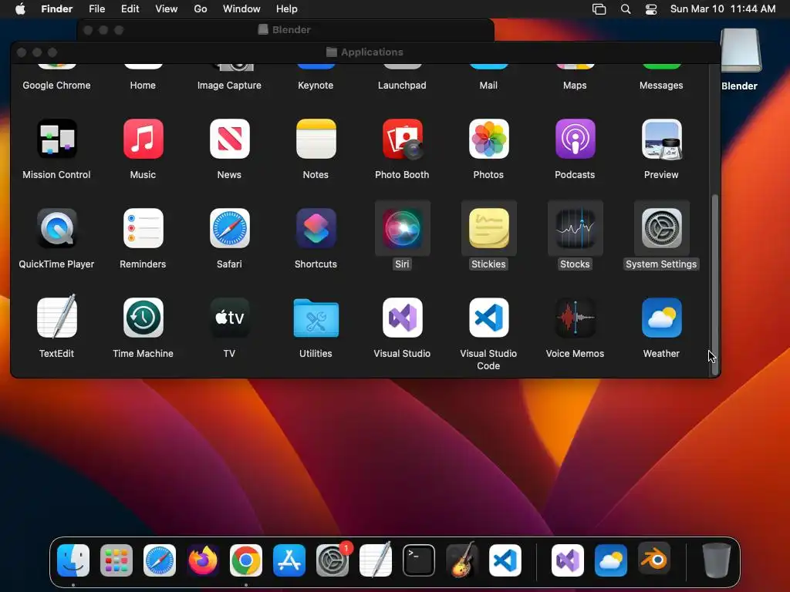
Task: Open Time Machine app icon
Action: coord(143,317)
